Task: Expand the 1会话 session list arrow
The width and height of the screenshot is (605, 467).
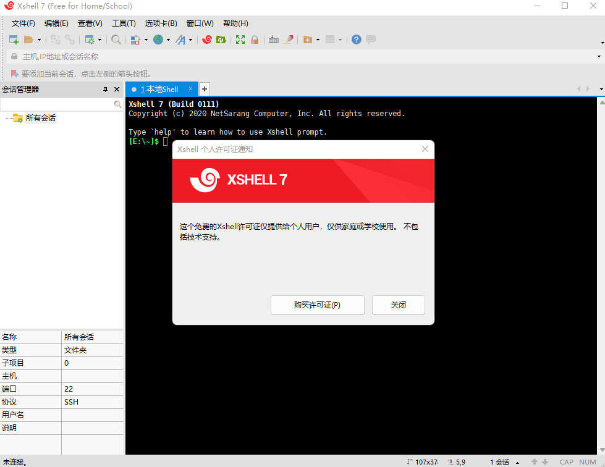Action: pyautogui.click(x=517, y=461)
